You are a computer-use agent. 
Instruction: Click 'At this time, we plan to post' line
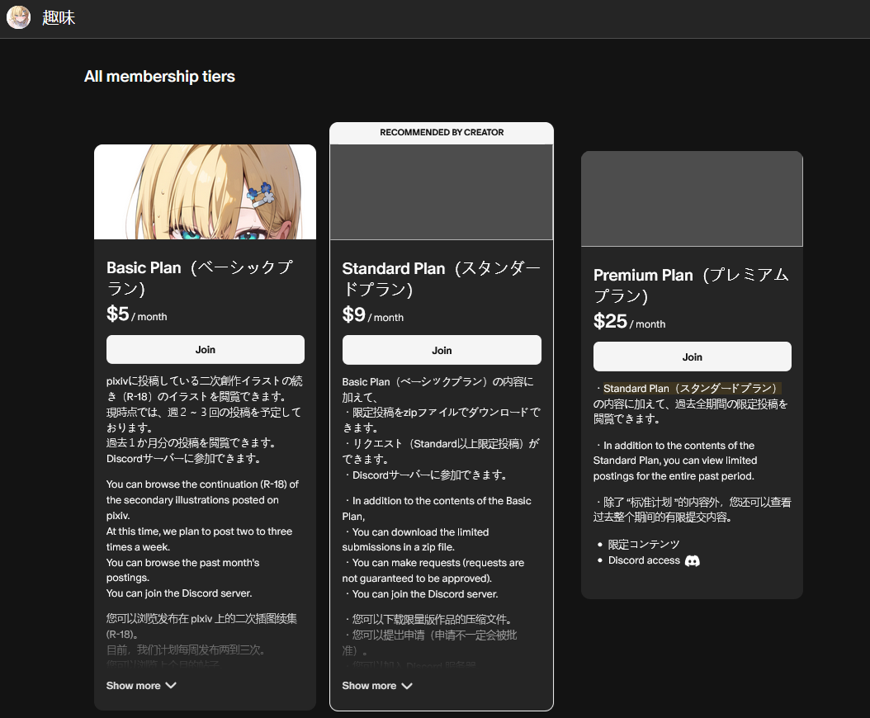199,539
